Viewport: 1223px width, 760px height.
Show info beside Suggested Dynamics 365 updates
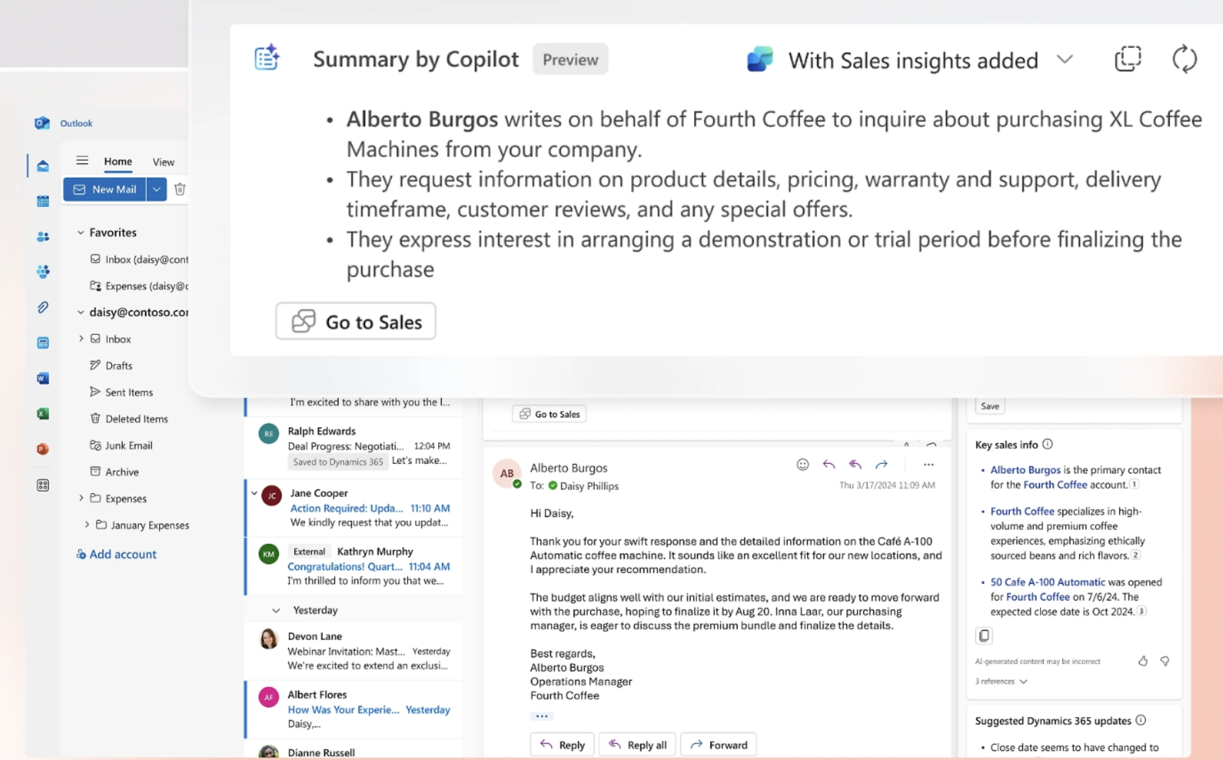1140,720
